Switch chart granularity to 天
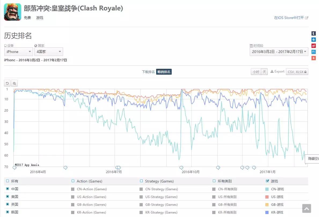Image resolution: width=319 pixels, height=217 pixels. [x=264, y=72]
